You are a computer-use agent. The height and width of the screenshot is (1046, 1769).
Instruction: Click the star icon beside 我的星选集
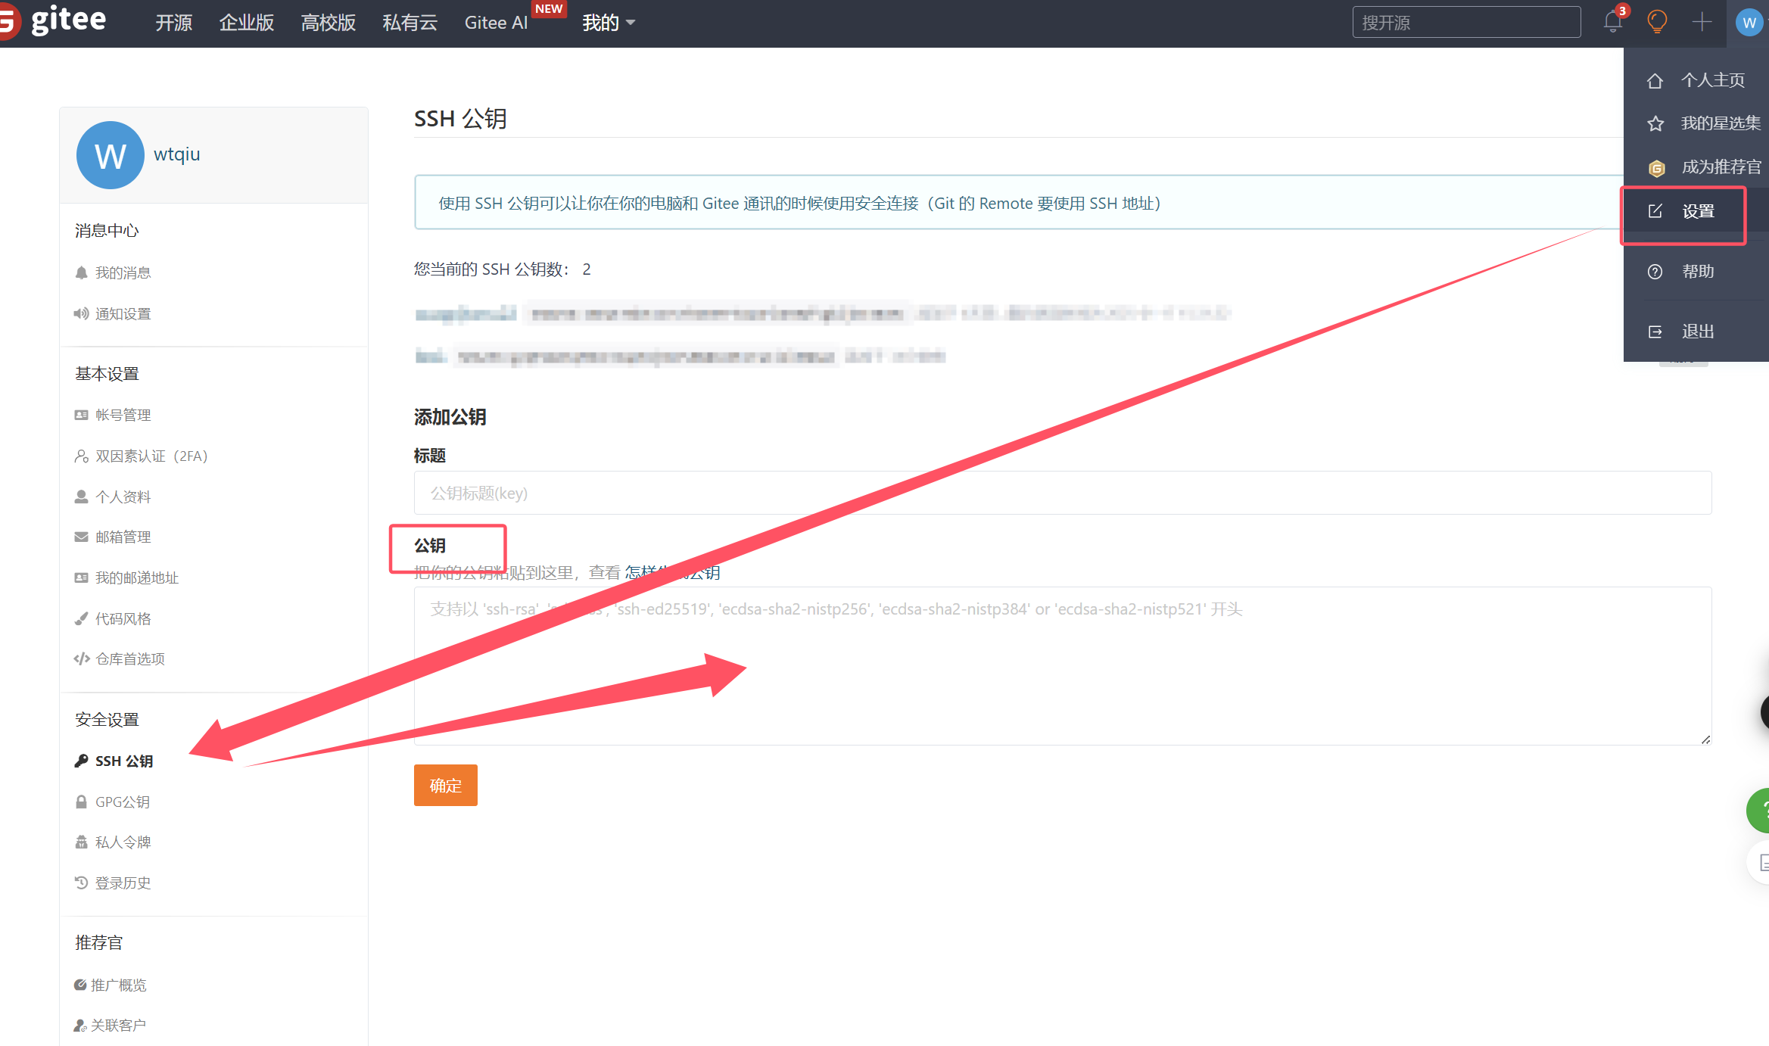1655,123
